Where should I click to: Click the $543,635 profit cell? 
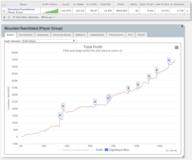(121, 11)
